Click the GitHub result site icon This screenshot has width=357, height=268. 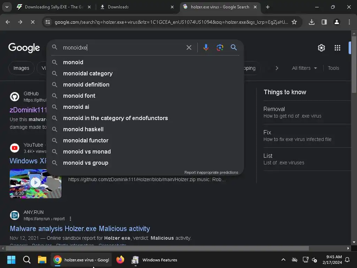click(15, 97)
